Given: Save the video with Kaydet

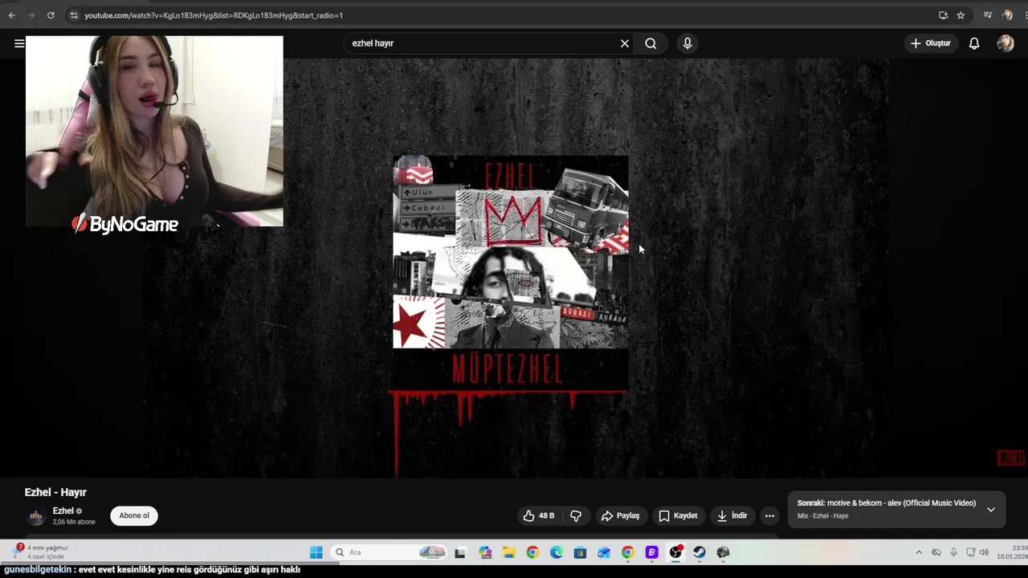Looking at the screenshot, I should point(678,515).
